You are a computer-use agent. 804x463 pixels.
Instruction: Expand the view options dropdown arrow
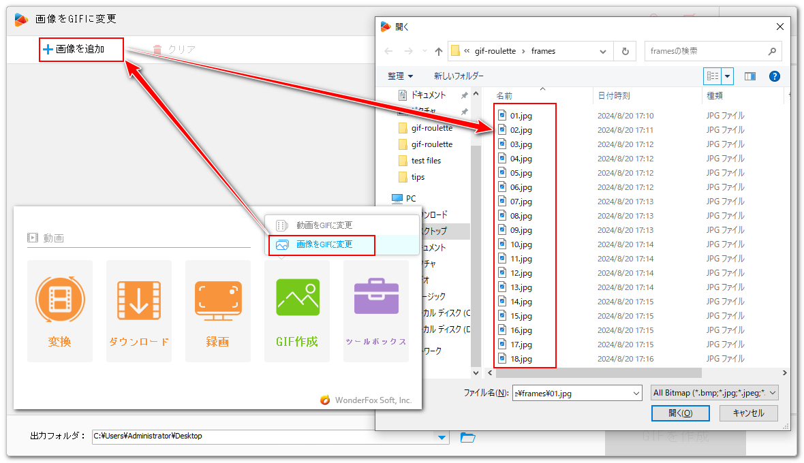728,76
